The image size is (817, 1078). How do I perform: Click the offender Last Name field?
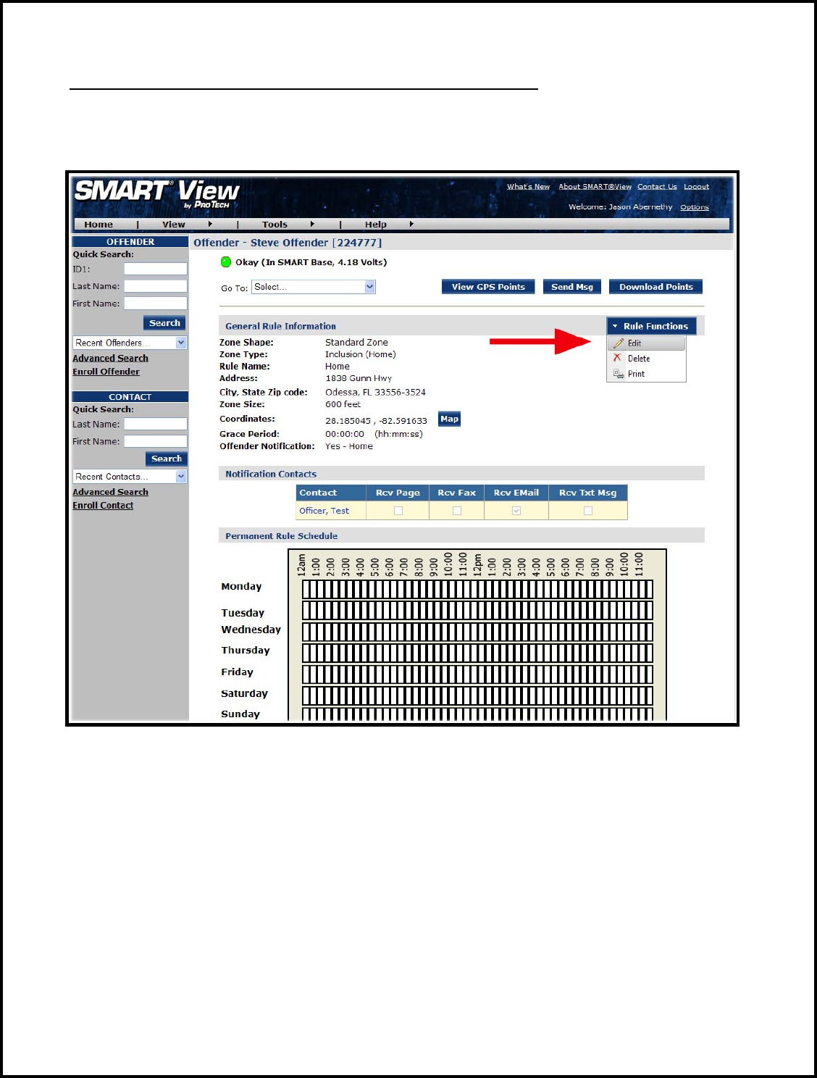155,286
